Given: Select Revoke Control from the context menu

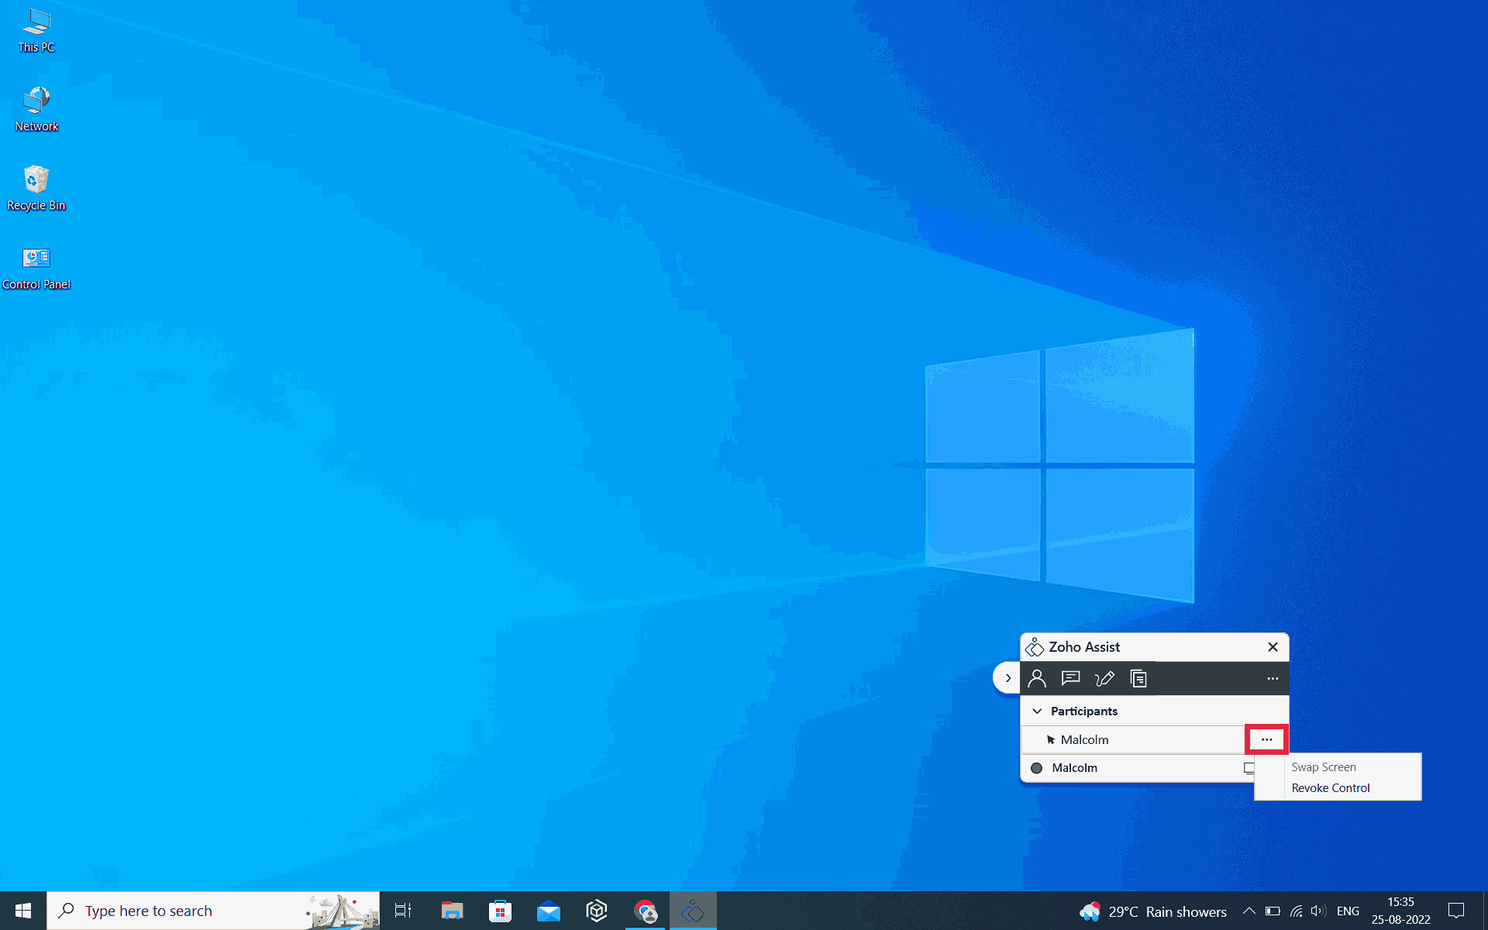Looking at the screenshot, I should pyautogui.click(x=1330, y=788).
